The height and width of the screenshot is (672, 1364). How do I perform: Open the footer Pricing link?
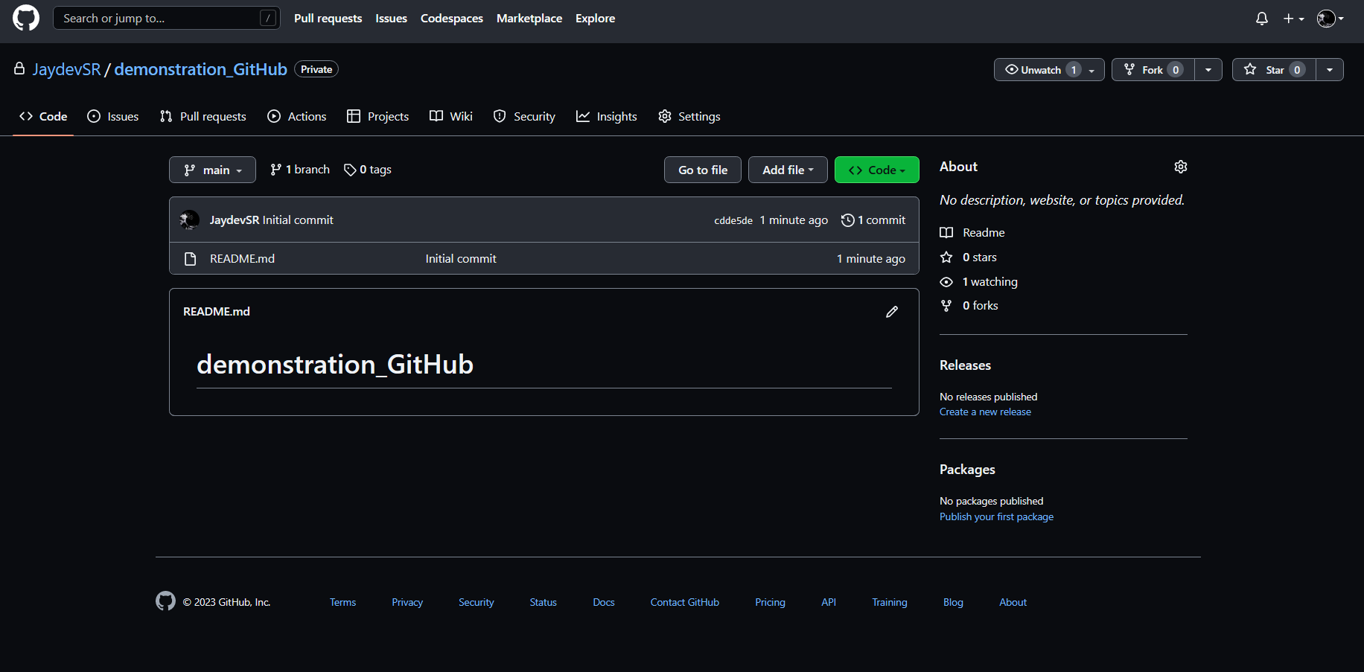click(x=770, y=602)
